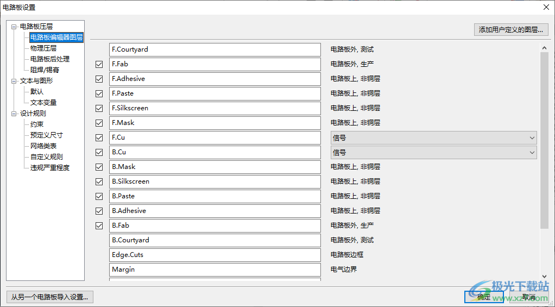Open the F.Cu layer type dropdown
This screenshot has width=555, height=307.
[x=433, y=138]
